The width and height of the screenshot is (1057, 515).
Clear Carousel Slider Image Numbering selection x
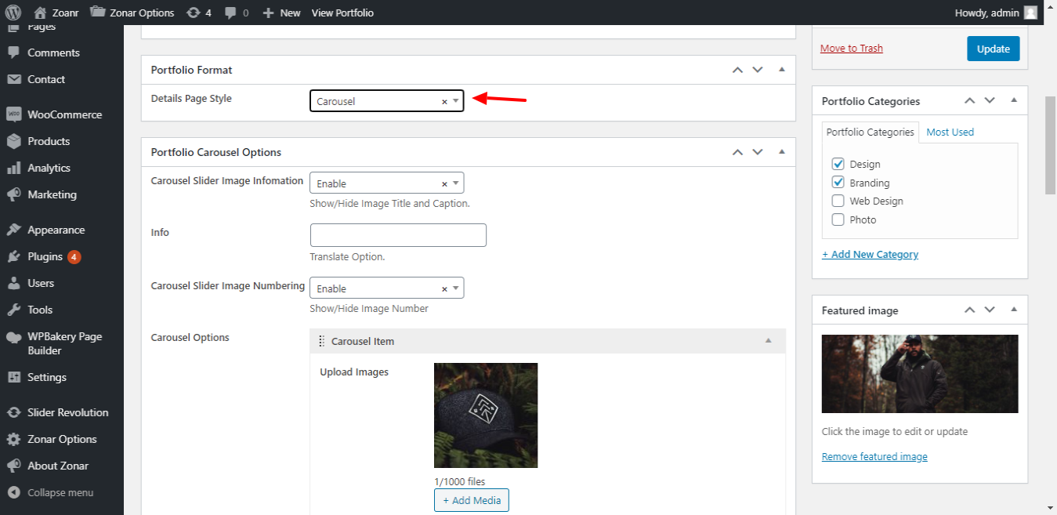point(444,288)
